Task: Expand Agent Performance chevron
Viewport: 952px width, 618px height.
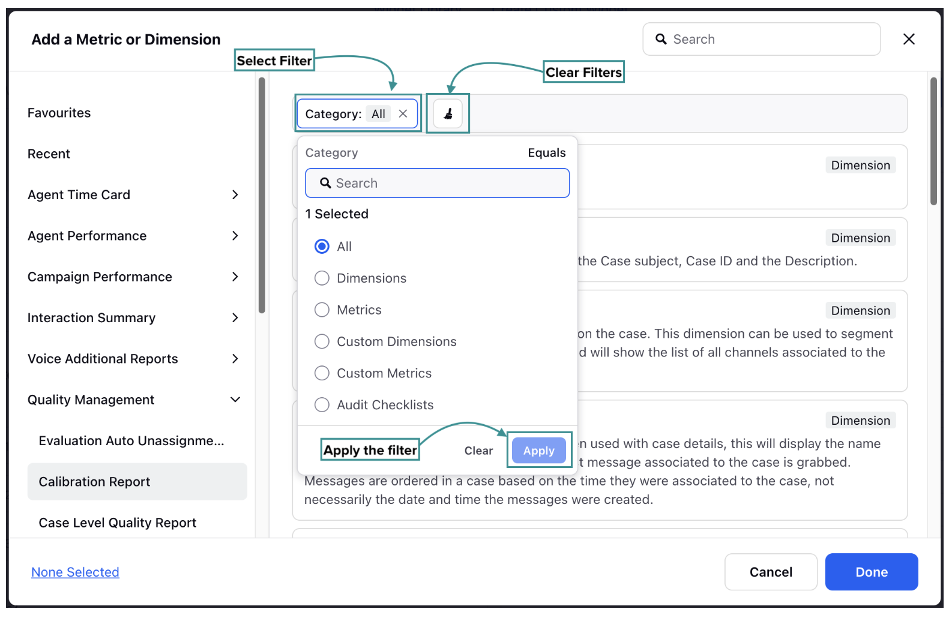Action: point(235,236)
